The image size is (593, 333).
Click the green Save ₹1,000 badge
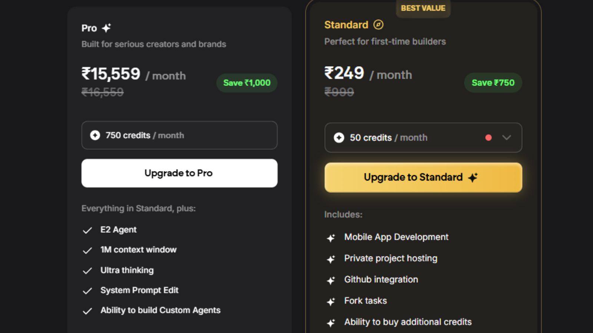(x=246, y=83)
